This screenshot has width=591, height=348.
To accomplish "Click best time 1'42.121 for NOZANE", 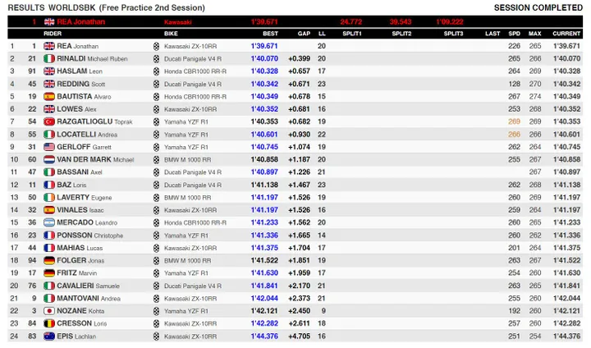I will (x=264, y=311).
